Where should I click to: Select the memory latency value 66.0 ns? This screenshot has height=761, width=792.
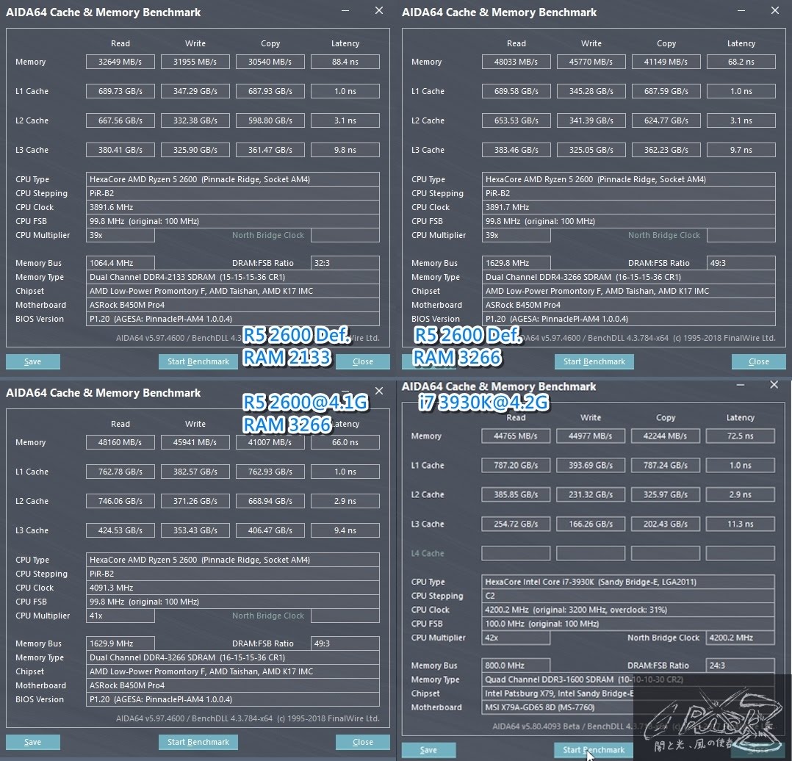(345, 442)
